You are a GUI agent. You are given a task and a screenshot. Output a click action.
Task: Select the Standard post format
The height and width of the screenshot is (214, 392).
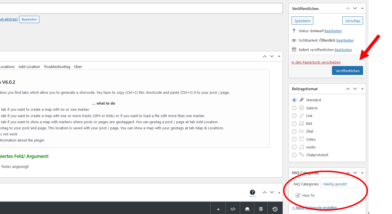[x=294, y=100]
